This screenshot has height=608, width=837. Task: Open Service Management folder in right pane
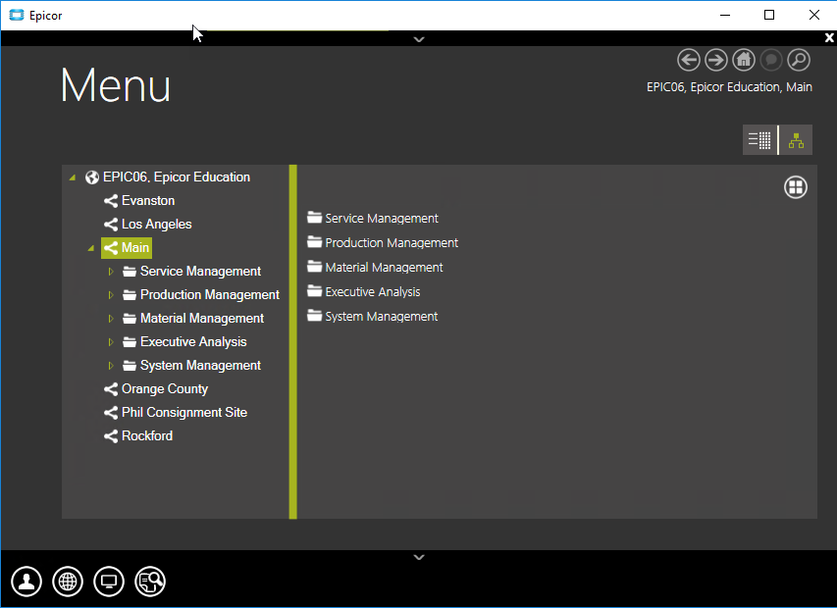373,218
